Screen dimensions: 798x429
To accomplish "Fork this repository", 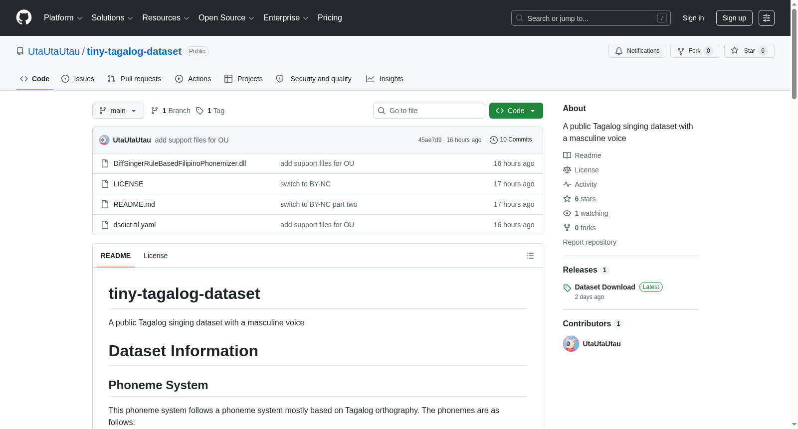I will 695,51.
